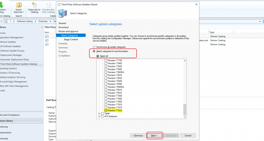Click third catalog row icon in list
Viewport: 264px width, 141px height.
pyautogui.click(x=47, y=44)
